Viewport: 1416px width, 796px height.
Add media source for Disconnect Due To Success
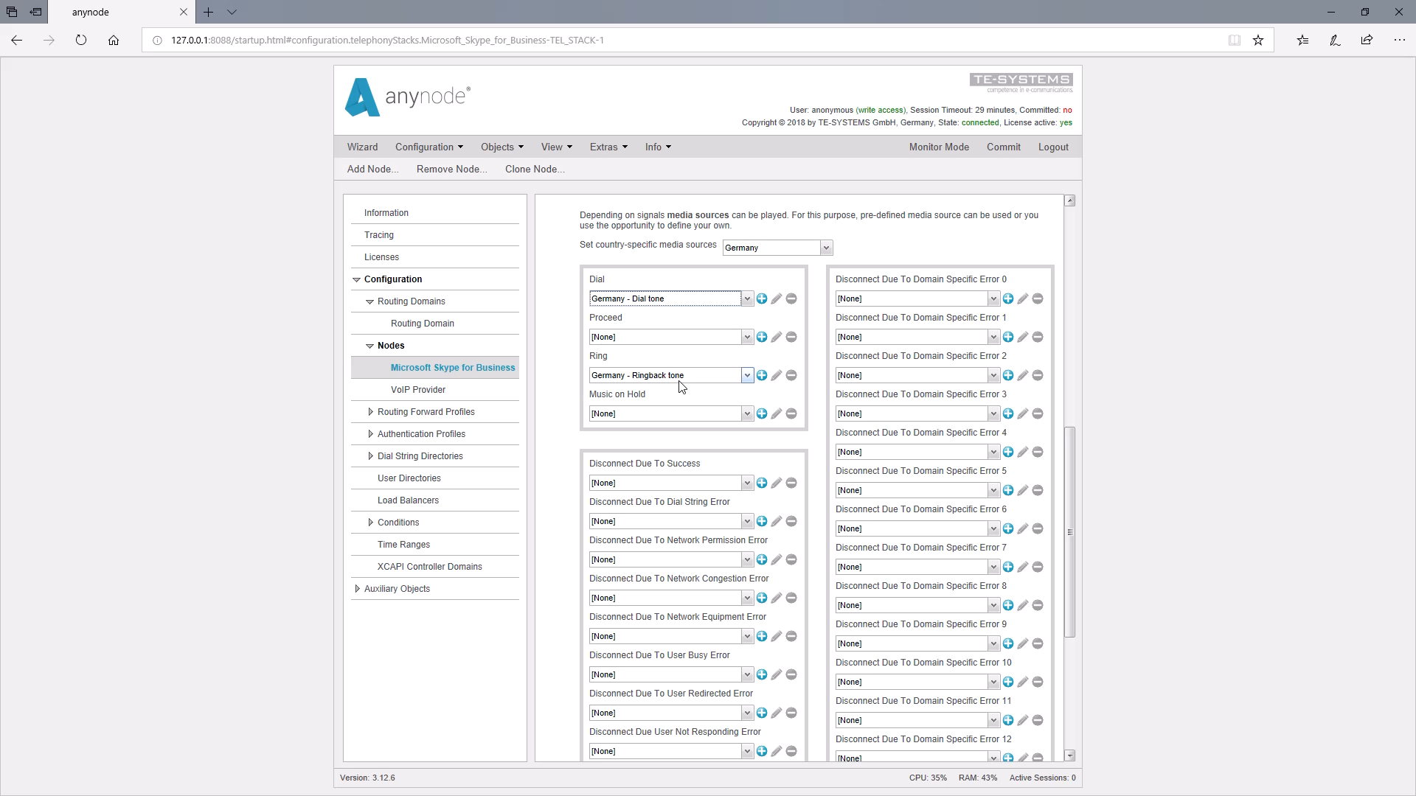[x=762, y=483]
